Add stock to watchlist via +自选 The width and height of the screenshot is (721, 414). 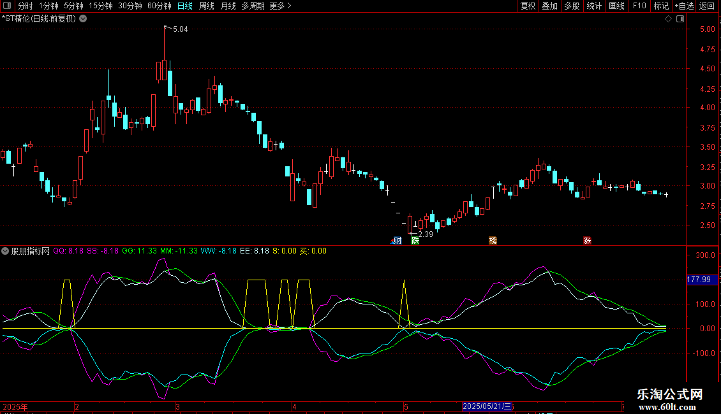[684, 6]
